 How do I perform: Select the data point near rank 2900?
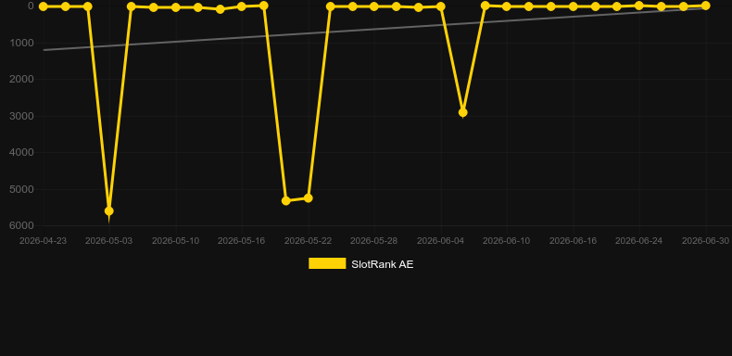click(x=462, y=112)
